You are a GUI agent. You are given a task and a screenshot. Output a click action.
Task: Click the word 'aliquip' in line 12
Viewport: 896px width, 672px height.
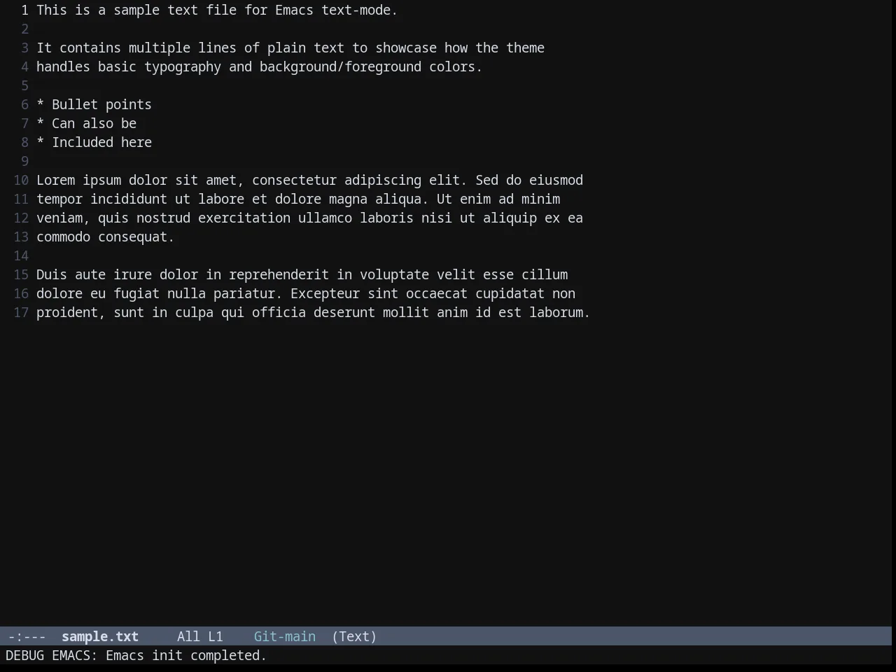[510, 218]
